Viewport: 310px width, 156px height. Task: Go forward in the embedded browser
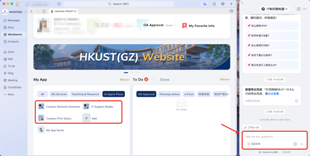[x=38, y=12]
